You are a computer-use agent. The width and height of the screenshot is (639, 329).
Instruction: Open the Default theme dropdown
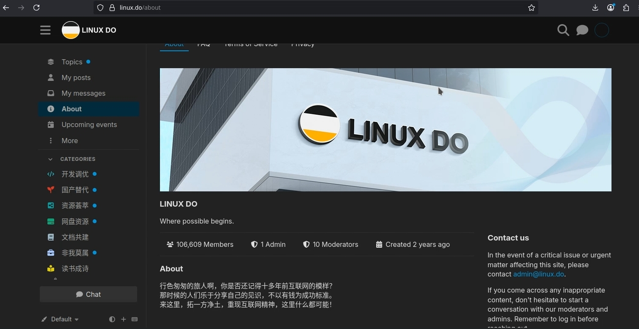point(61,319)
